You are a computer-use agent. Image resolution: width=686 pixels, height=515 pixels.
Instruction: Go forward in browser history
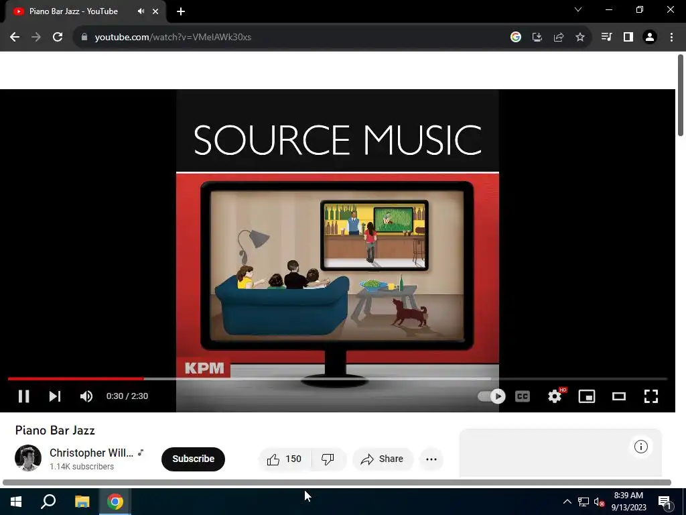tap(36, 38)
